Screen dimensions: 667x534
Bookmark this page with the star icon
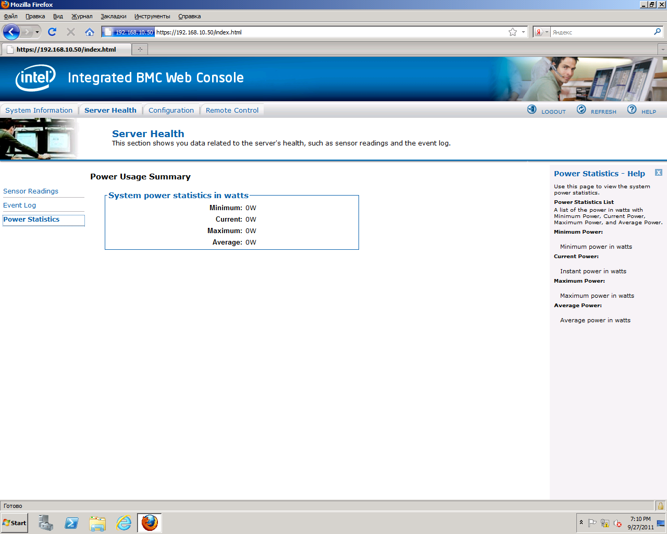tap(513, 32)
